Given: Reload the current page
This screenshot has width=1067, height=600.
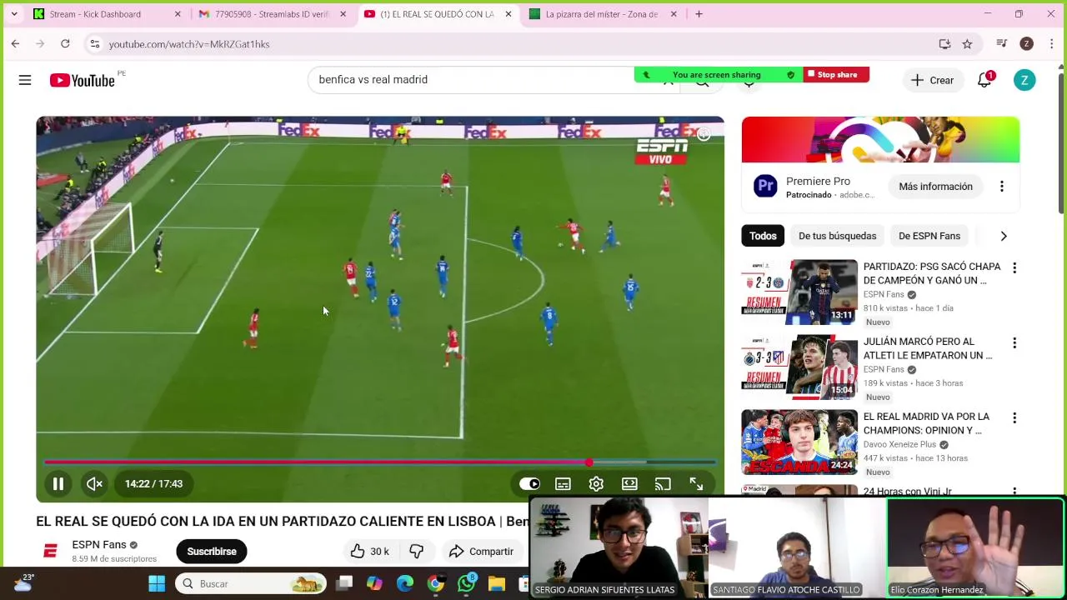Looking at the screenshot, I should [65, 43].
